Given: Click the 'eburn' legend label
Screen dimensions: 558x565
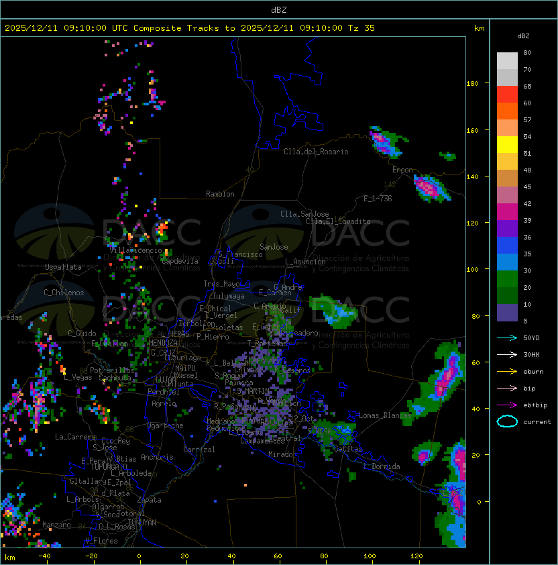Looking at the screenshot, I should 533,372.
